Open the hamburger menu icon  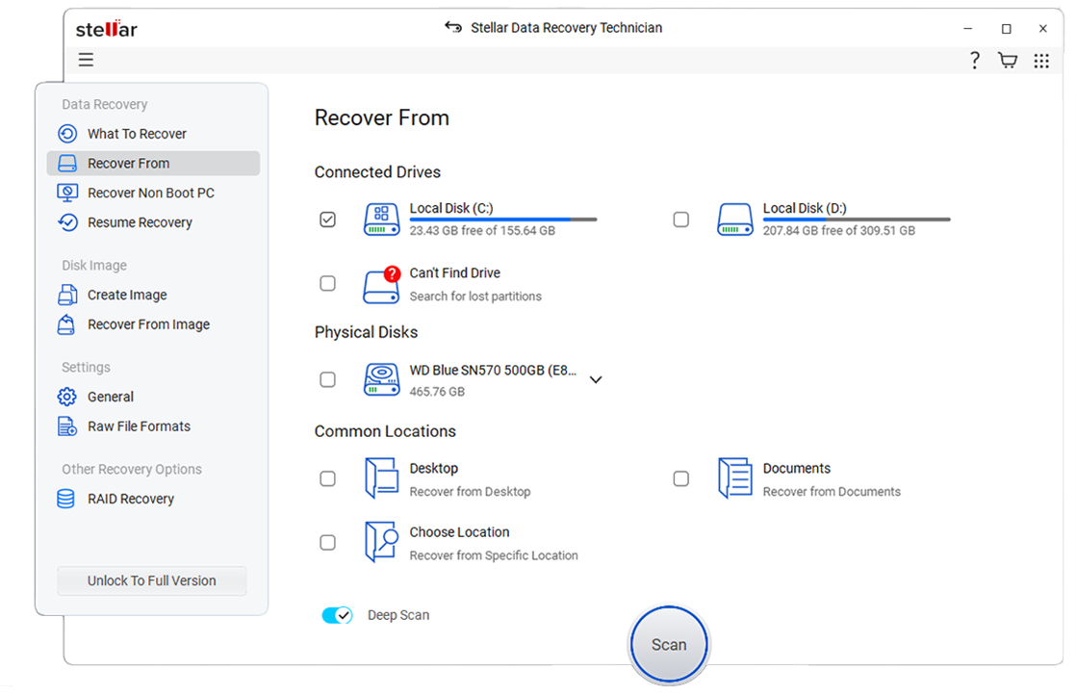[86, 60]
